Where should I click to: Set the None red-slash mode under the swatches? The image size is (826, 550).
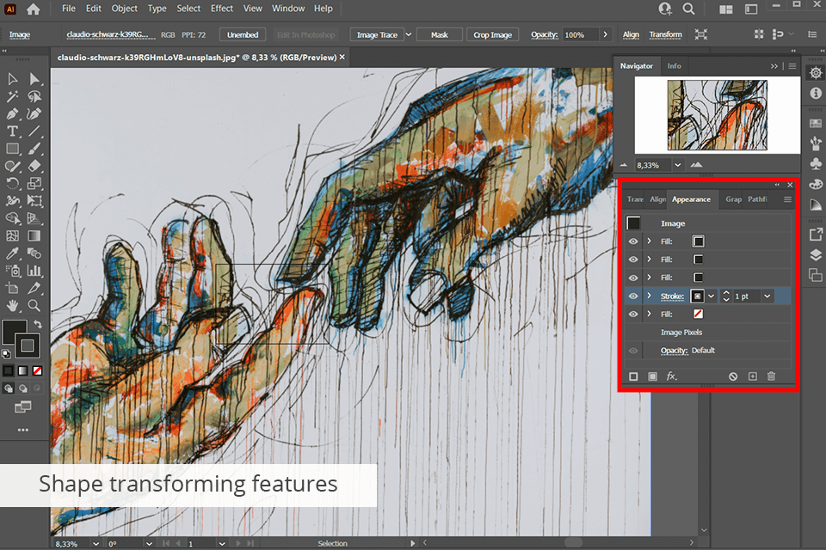tap(37, 370)
